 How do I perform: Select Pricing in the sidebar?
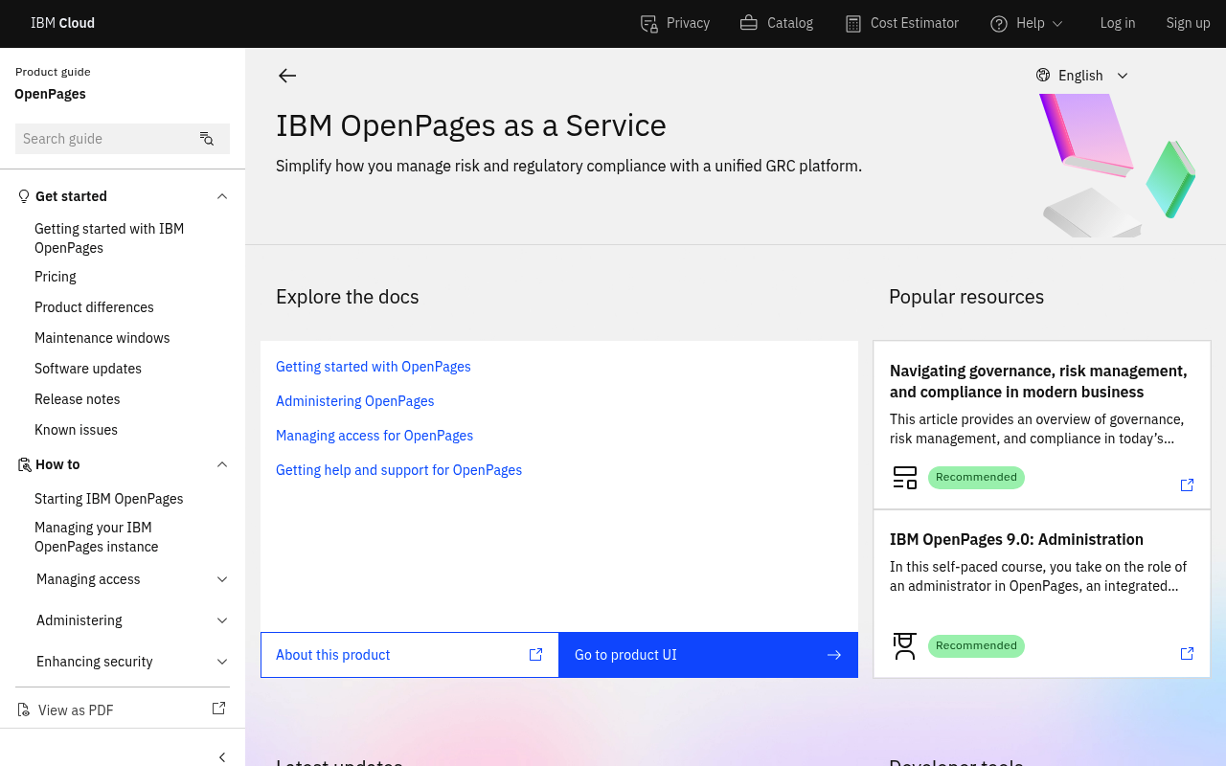[56, 277]
